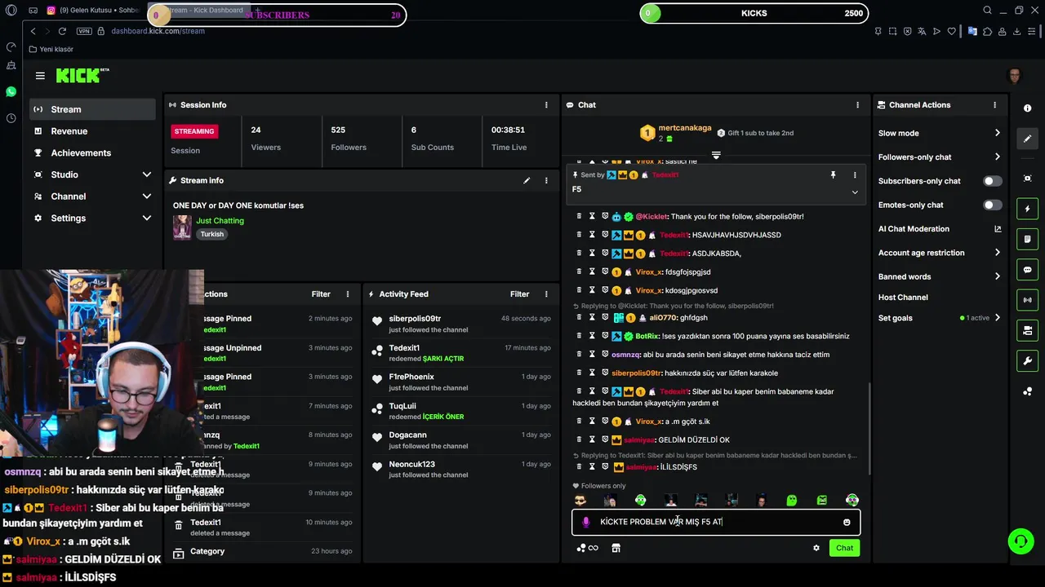Click the channel points infinity icon
Screen dimensions: 1045x587
[588, 548]
